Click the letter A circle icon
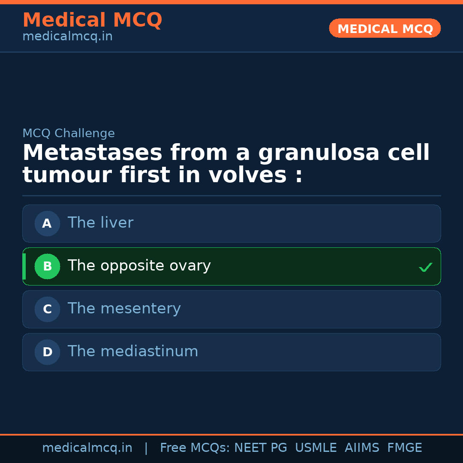 47,223
